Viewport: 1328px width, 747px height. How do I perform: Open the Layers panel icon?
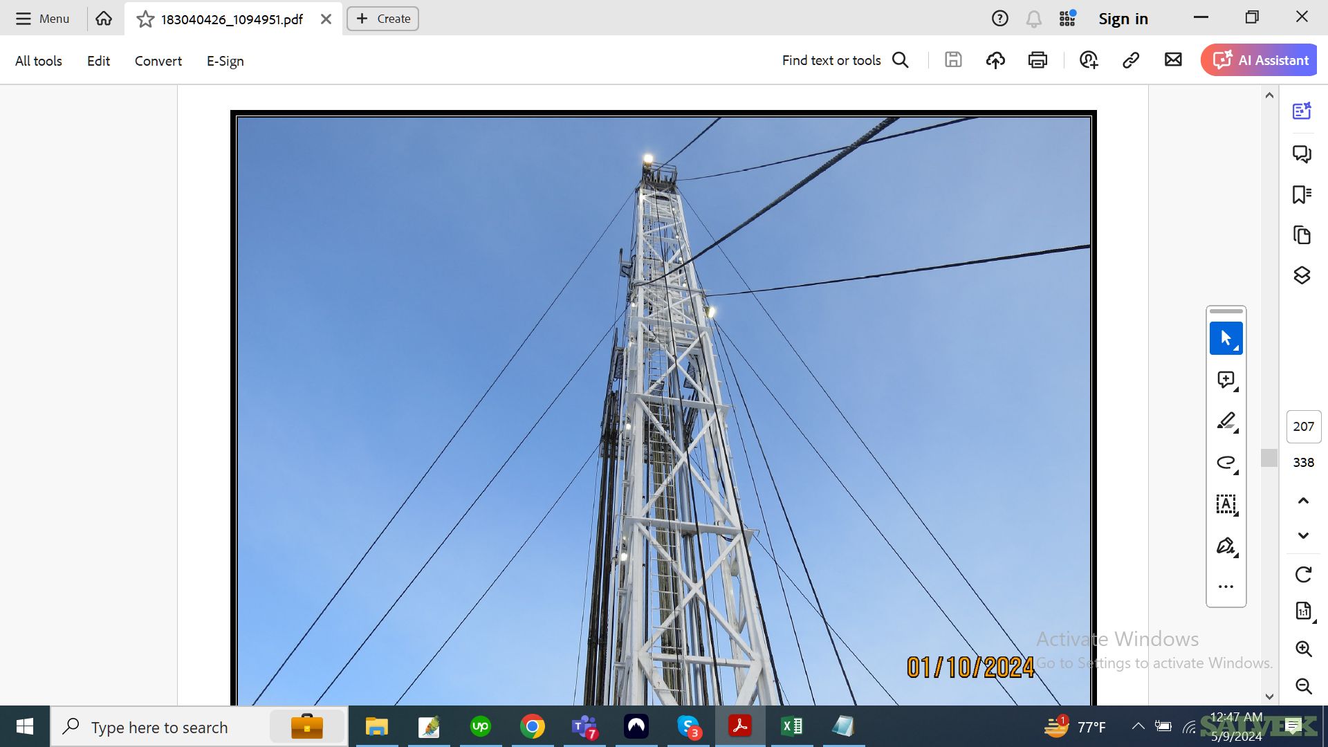(1302, 275)
